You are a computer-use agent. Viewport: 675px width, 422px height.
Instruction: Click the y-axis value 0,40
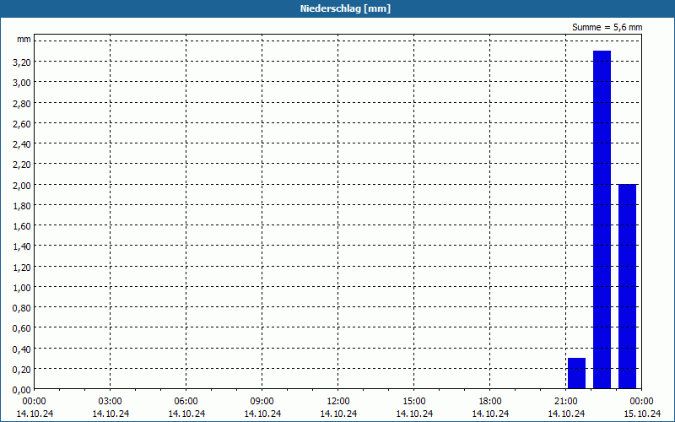22,349
